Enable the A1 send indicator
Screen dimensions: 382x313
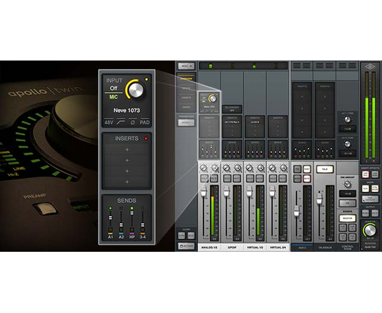110,208
